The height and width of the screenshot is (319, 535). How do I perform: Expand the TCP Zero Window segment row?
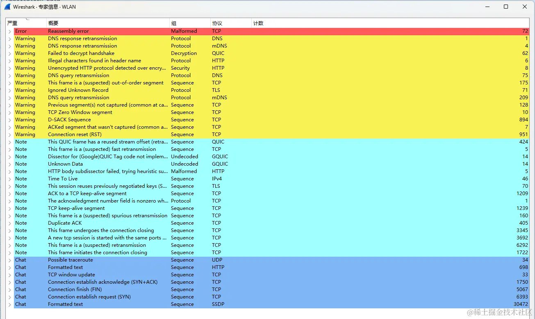point(9,112)
